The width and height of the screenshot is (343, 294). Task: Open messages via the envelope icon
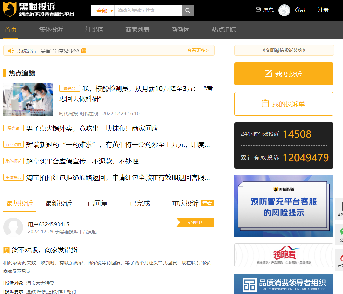(x=258, y=10)
